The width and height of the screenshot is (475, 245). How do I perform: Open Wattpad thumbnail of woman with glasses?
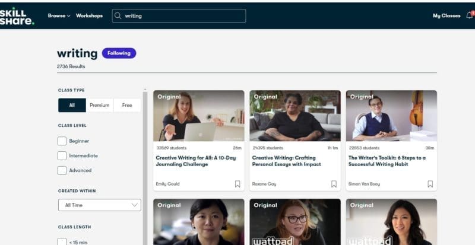[295, 222]
